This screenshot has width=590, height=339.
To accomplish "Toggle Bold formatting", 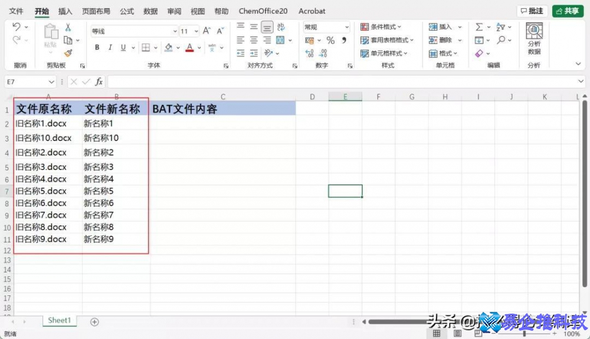I will coord(97,47).
